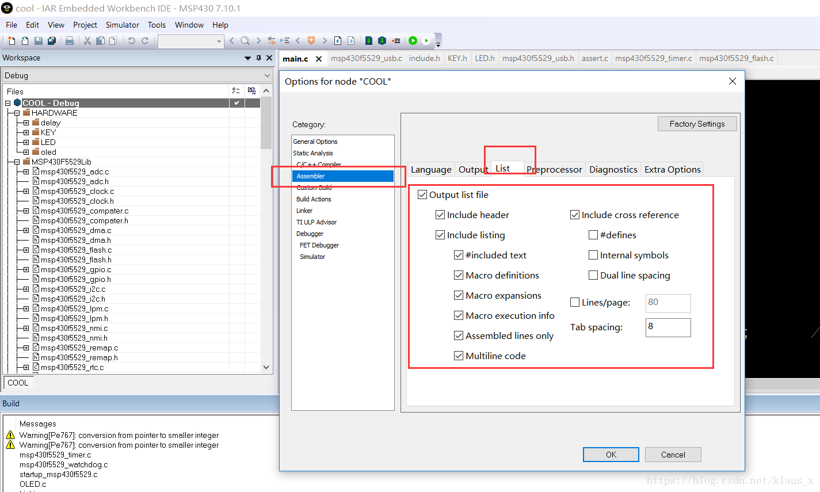
Task: Click the Open file toolbar icon
Action: coord(25,40)
